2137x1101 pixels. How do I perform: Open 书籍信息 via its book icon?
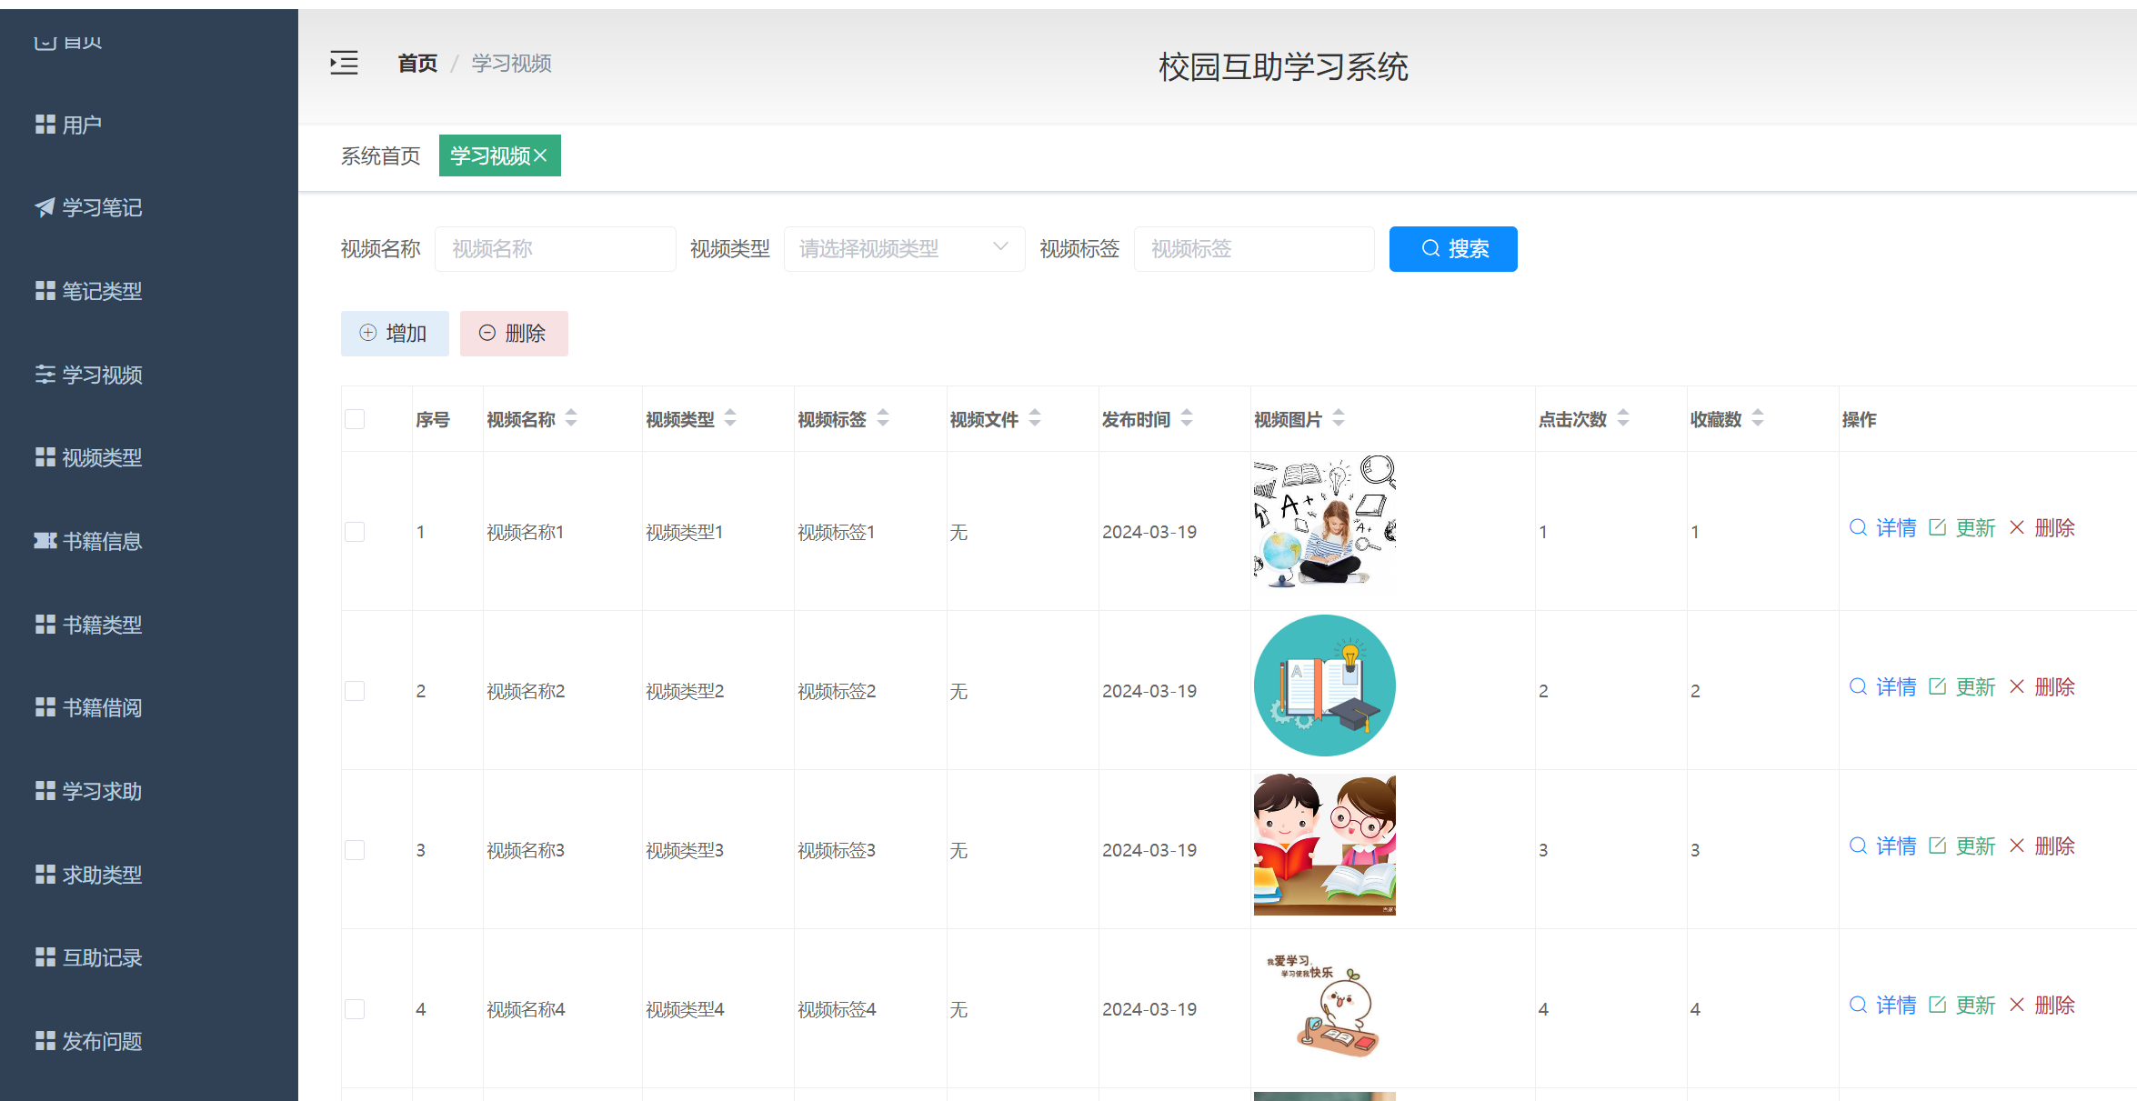tap(45, 541)
